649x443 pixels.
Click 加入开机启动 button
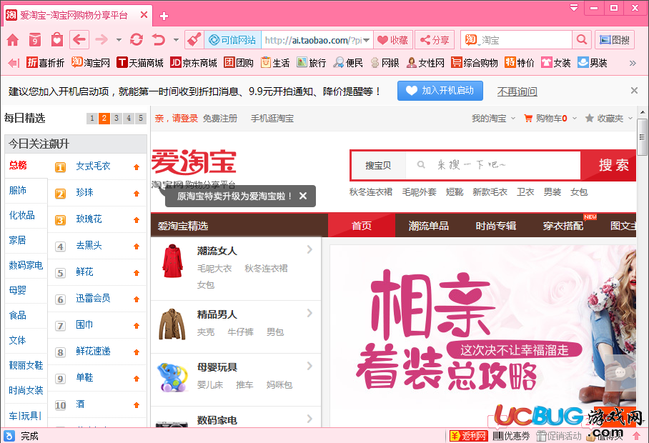tap(440, 91)
